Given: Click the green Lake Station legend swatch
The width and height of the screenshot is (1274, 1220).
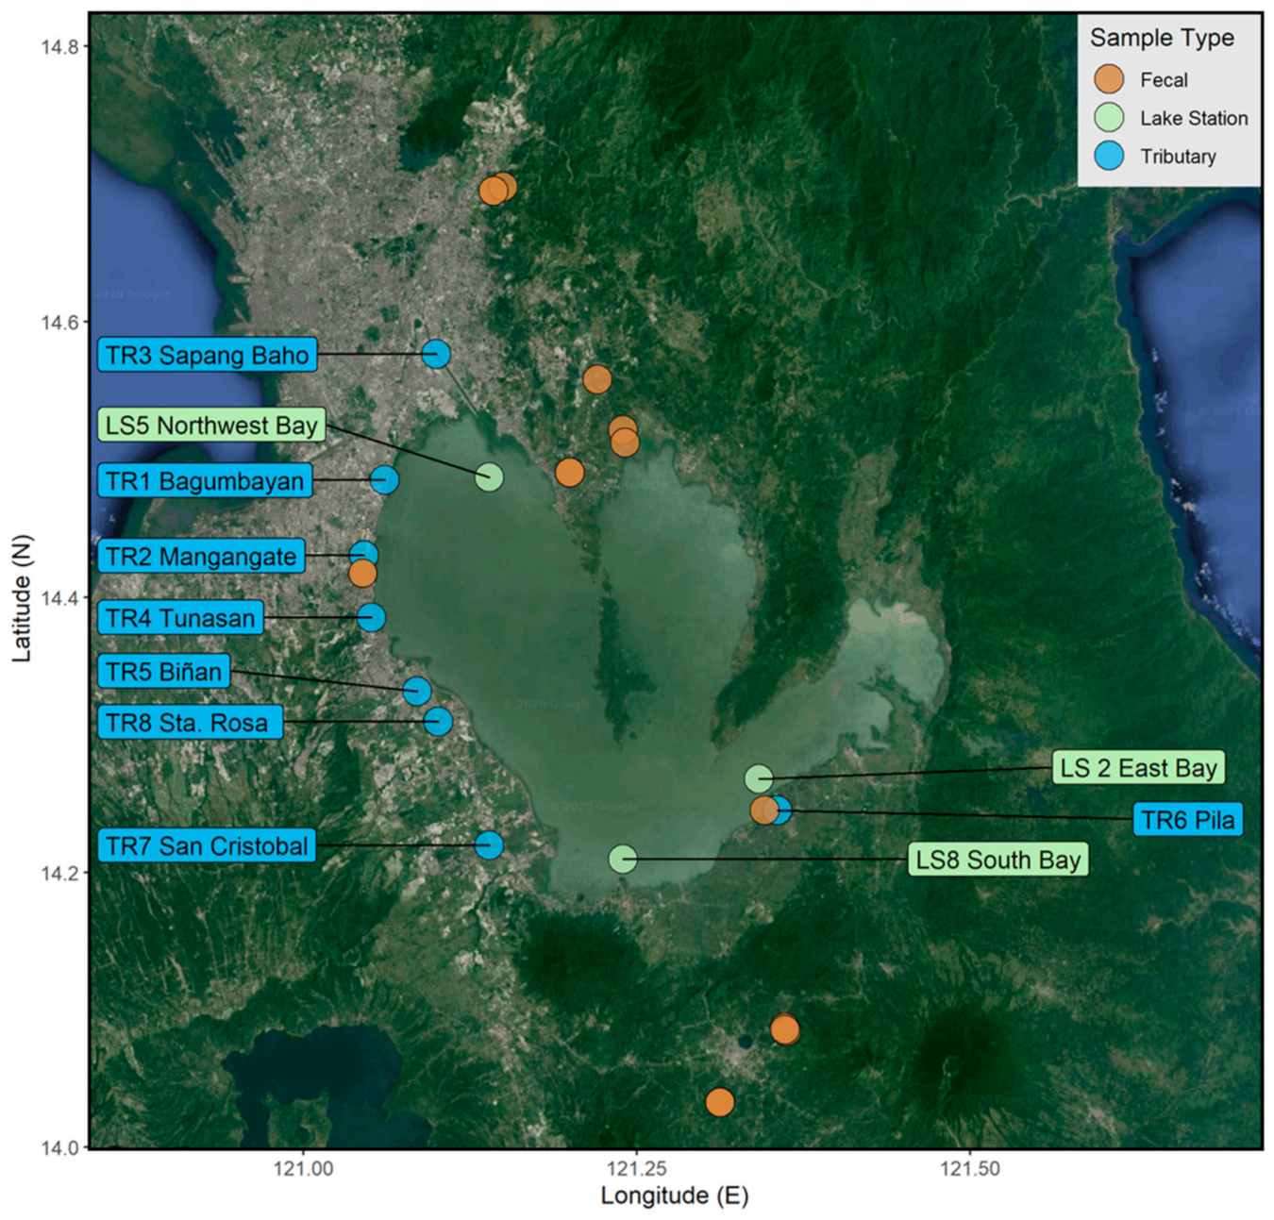Looking at the screenshot, I should 1109,118.
